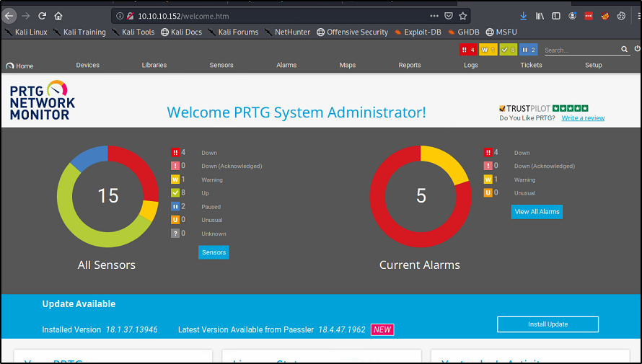The image size is (642, 364).
Task: Click the Unusual icon in All Sensors legend
Action: click(x=175, y=220)
